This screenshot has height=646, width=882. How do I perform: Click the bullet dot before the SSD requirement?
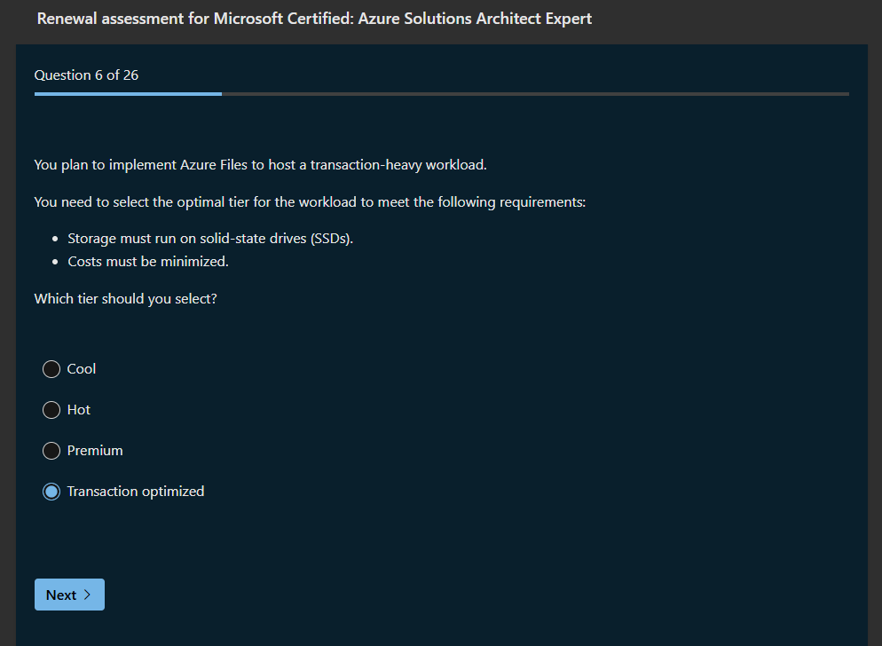pyautogui.click(x=56, y=240)
